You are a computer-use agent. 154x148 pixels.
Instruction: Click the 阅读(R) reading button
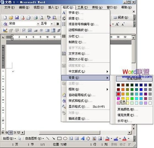pos(121,18)
